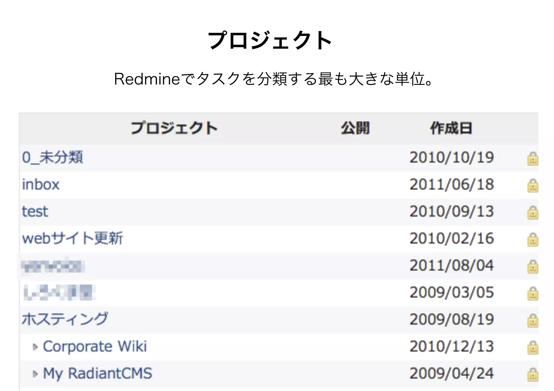This screenshot has height=391, width=554.
Task: Open the blurred project dated 2009/03/05
Action: (x=60, y=293)
